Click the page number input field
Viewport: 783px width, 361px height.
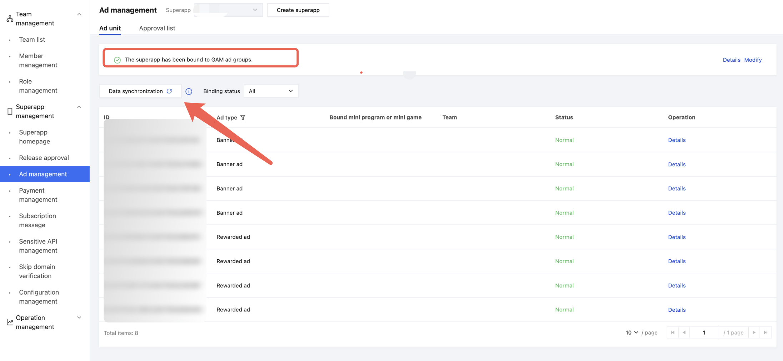tap(704, 332)
